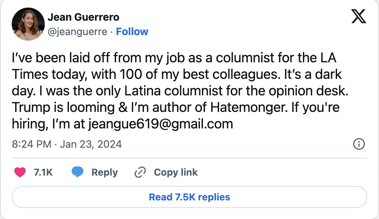This screenshot has height=219, width=379.
Task: Open the @jeanguerre handle link
Action: point(77,32)
